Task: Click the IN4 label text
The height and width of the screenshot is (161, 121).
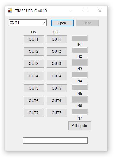Action: pos(79,81)
